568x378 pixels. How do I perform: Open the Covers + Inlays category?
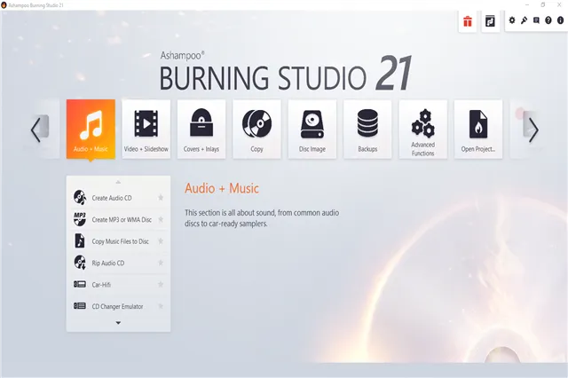(201, 130)
